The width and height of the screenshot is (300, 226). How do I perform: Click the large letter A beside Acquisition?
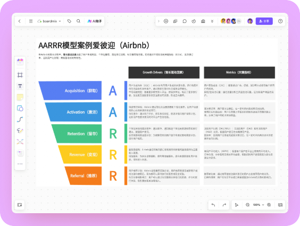click(x=113, y=91)
